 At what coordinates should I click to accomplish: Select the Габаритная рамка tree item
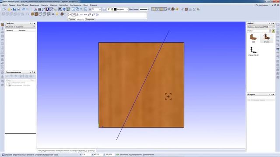click(18, 83)
